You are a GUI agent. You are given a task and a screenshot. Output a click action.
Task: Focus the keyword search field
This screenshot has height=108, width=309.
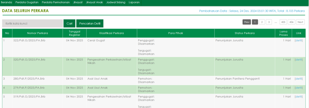pyautogui.click(x=33, y=23)
